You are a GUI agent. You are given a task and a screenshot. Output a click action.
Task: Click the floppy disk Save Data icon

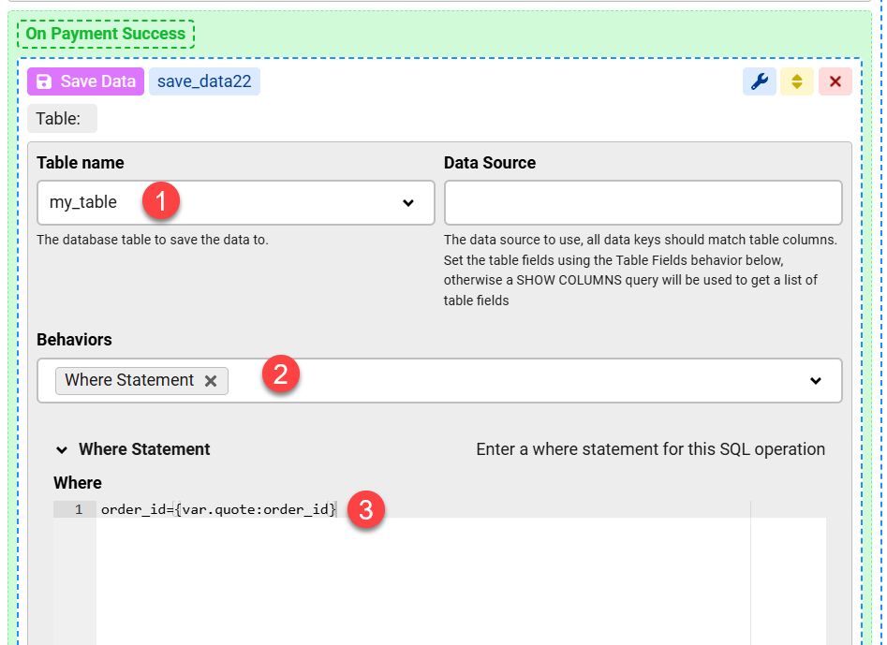click(x=44, y=81)
